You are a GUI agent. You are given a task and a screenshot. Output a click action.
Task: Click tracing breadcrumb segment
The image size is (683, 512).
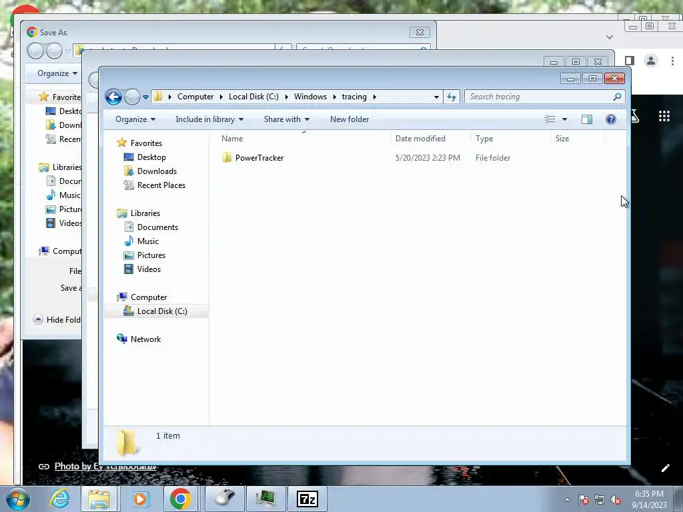click(x=354, y=97)
